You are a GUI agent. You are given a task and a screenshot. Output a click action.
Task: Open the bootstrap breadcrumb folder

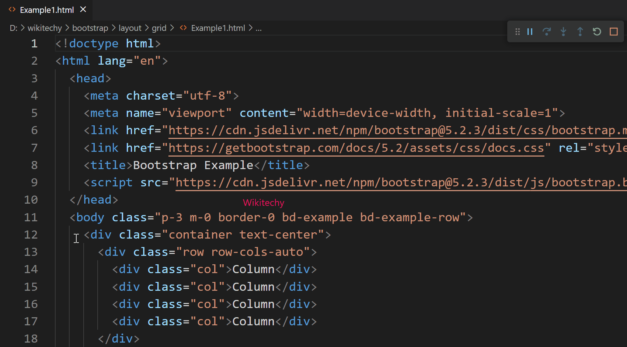(x=90, y=28)
